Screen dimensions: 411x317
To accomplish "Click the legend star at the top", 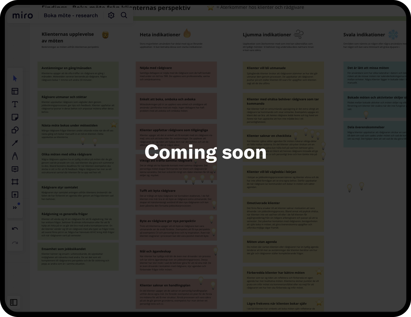I will point(211,8).
